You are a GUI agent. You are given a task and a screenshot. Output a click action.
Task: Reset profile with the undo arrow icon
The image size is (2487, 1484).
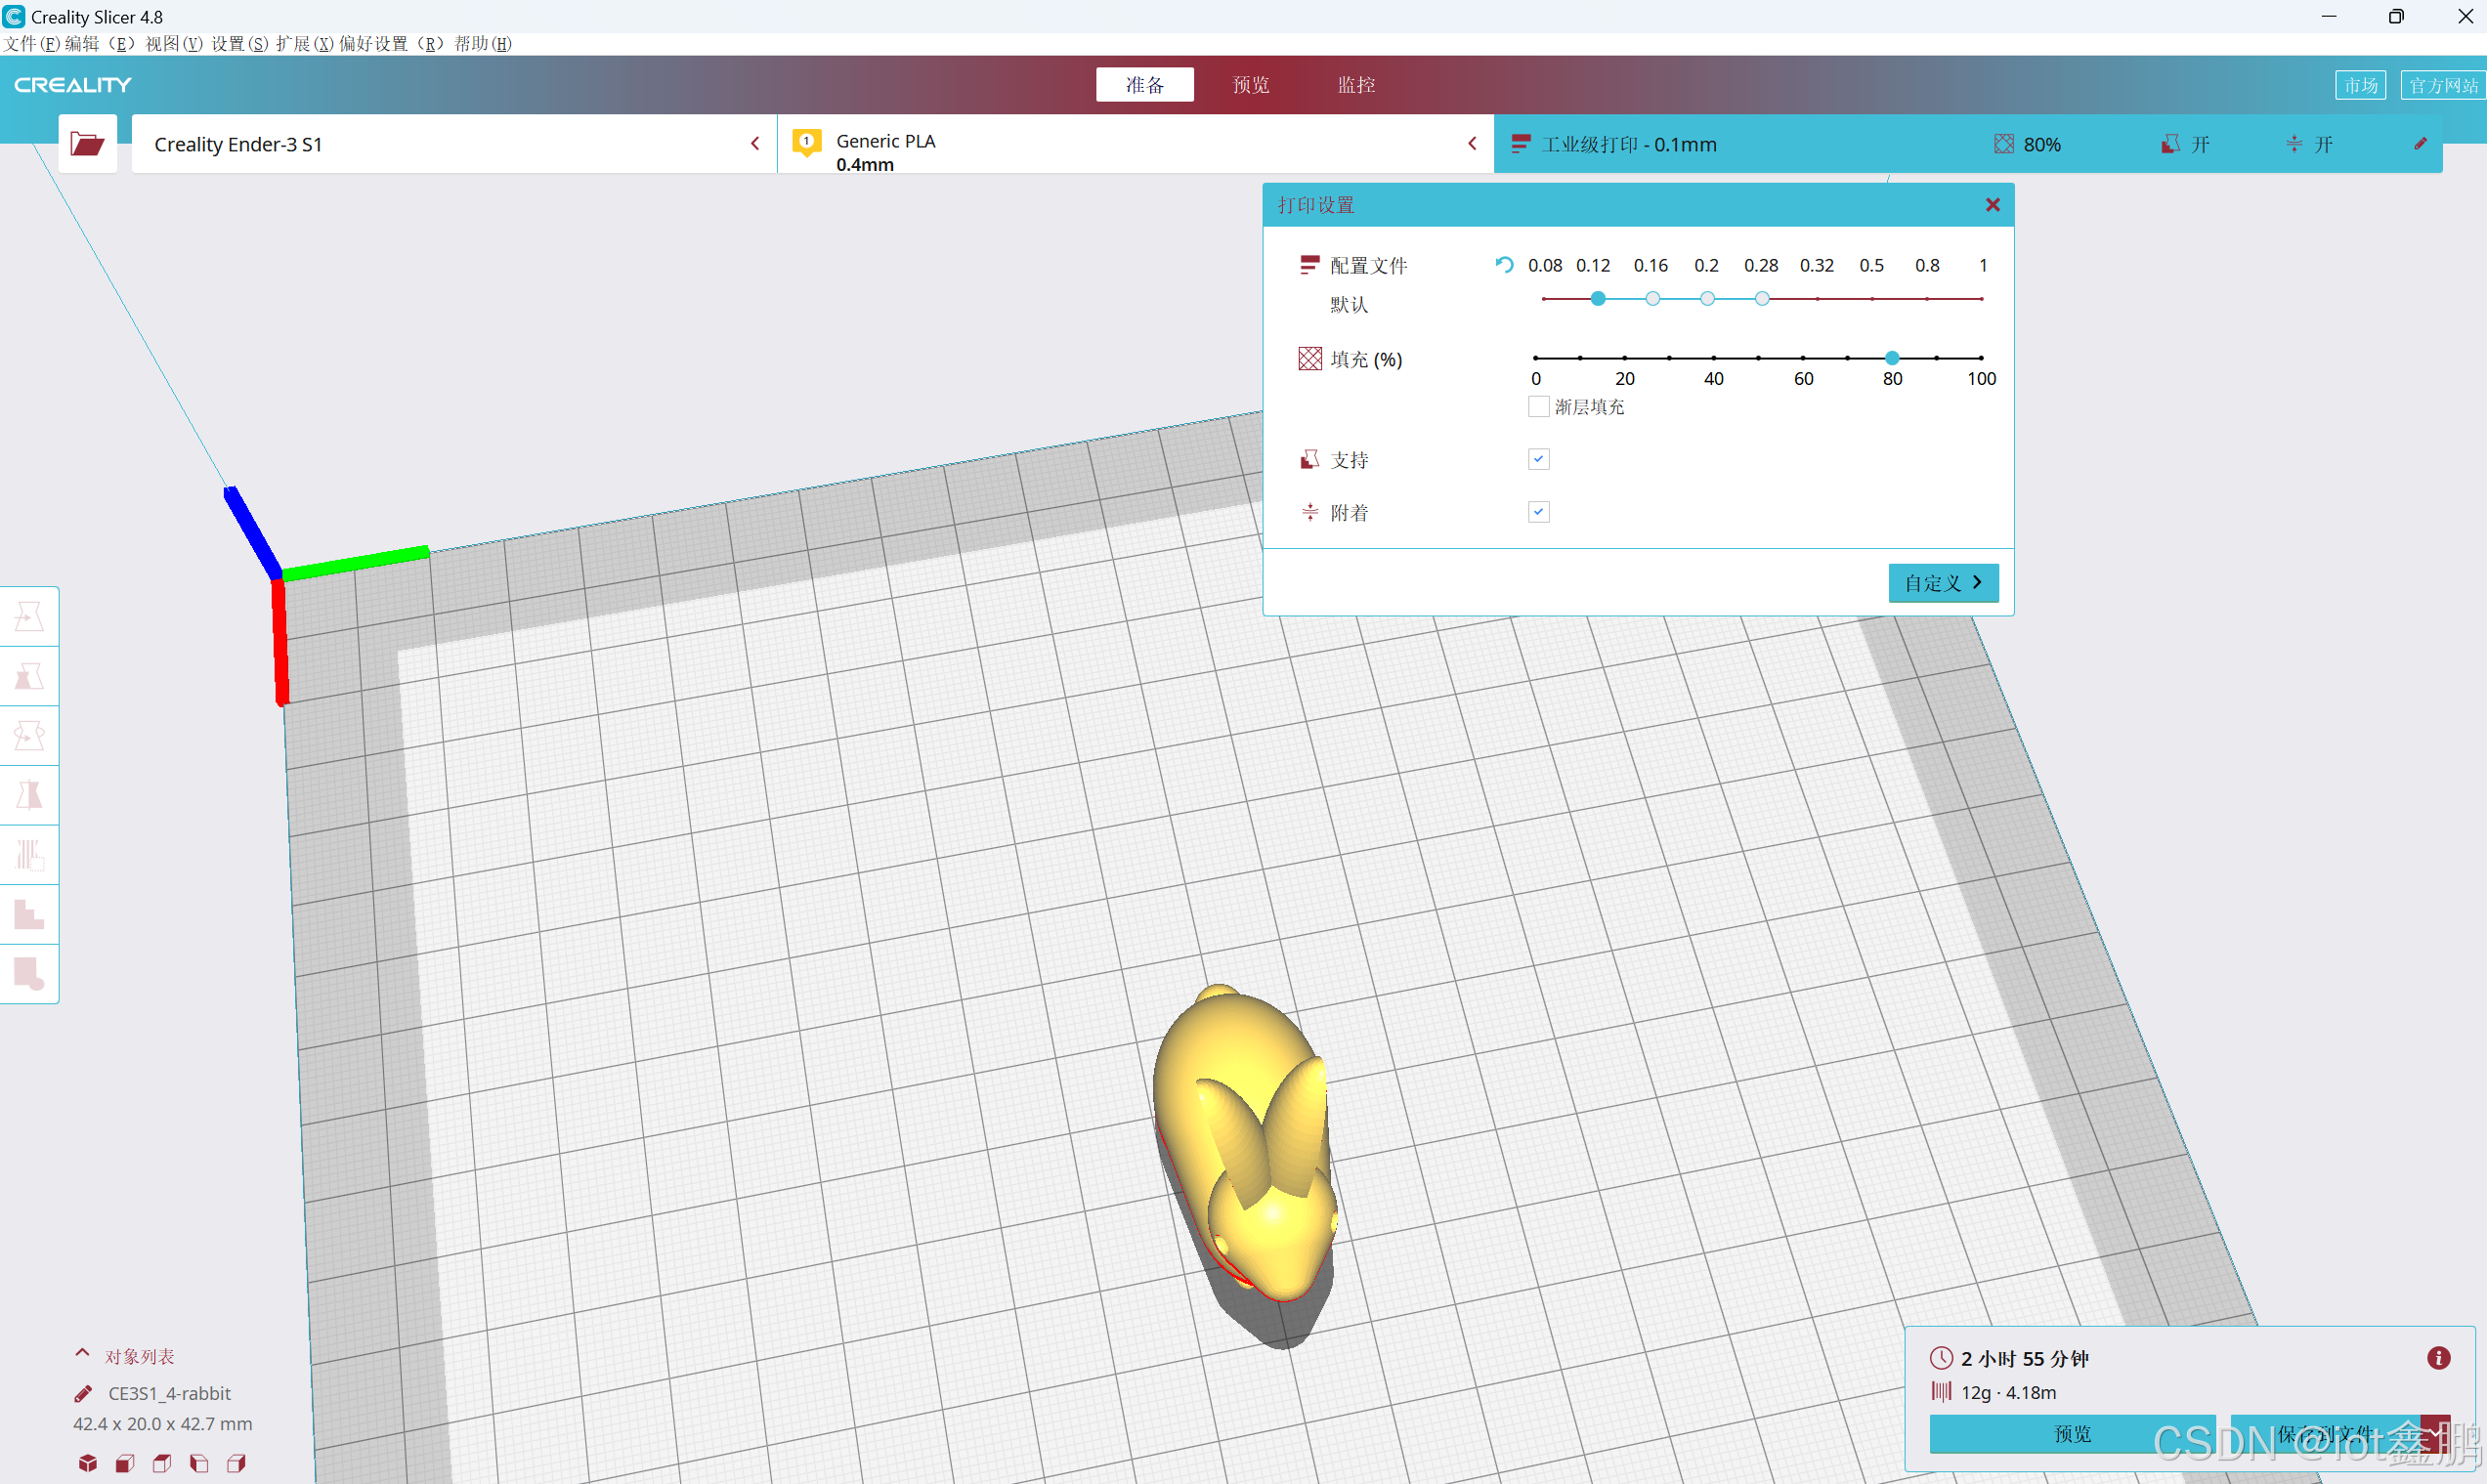[x=1503, y=265]
